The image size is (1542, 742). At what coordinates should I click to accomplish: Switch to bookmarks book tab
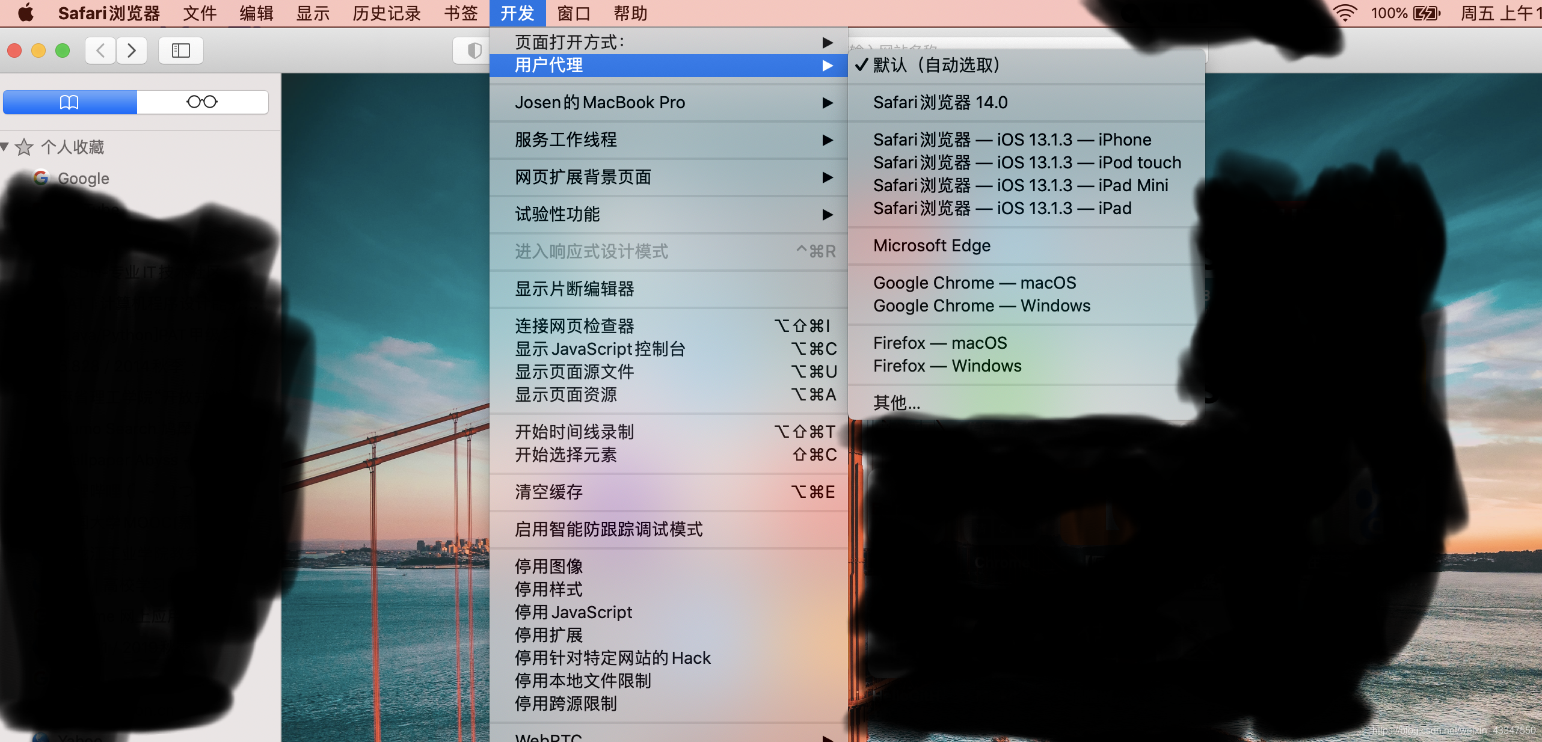coord(70,102)
